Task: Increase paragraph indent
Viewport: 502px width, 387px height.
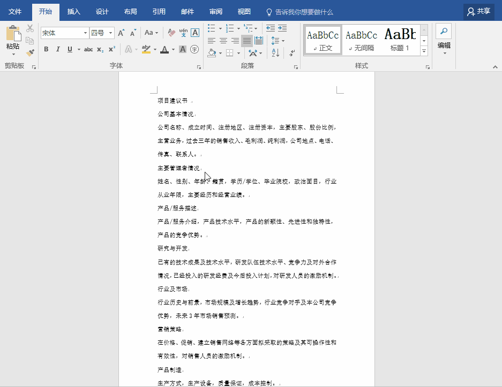Action: pos(283,28)
